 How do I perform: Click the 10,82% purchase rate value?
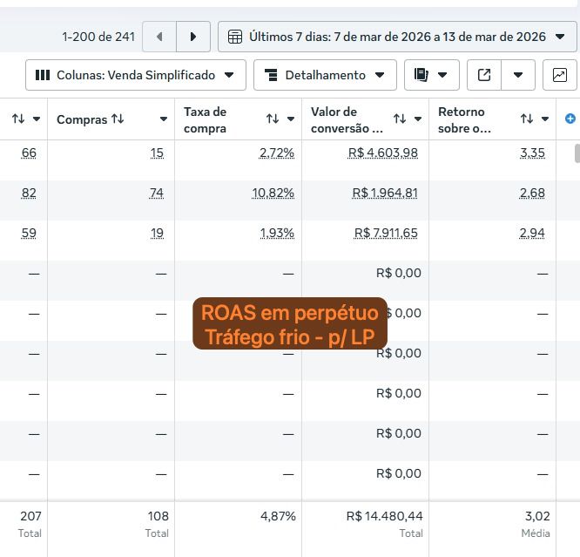click(x=273, y=193)
